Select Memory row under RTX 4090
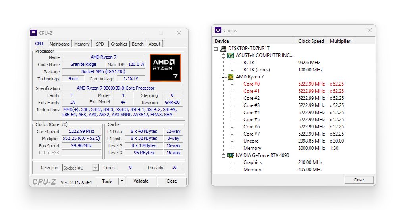The height and width of the screenshot is (210, 397). click(283, 170)
